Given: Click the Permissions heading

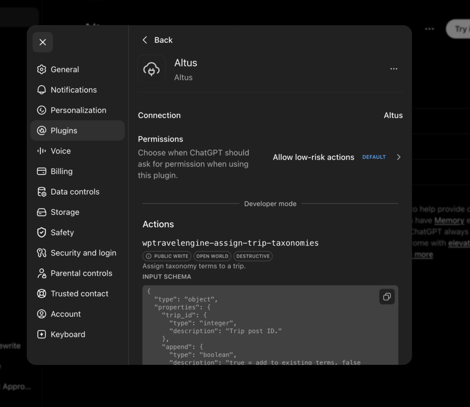Looking at the screenshot, I should [160, 139].
